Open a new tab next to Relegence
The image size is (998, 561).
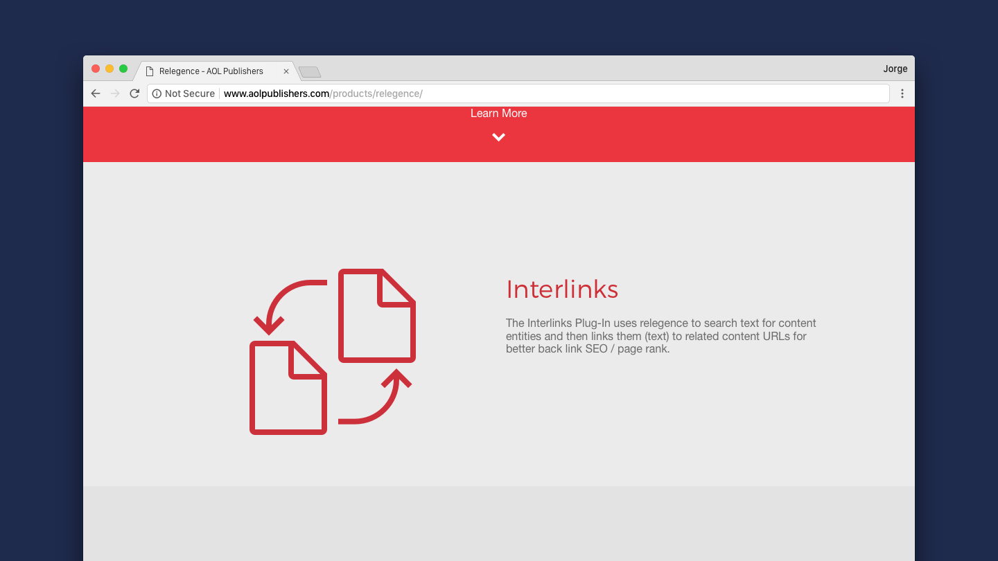pos(310,72)
